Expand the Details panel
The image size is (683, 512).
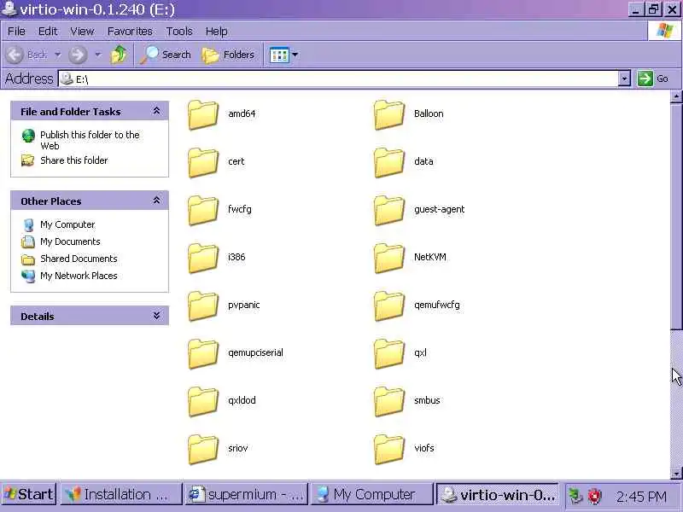pos(156,316)
